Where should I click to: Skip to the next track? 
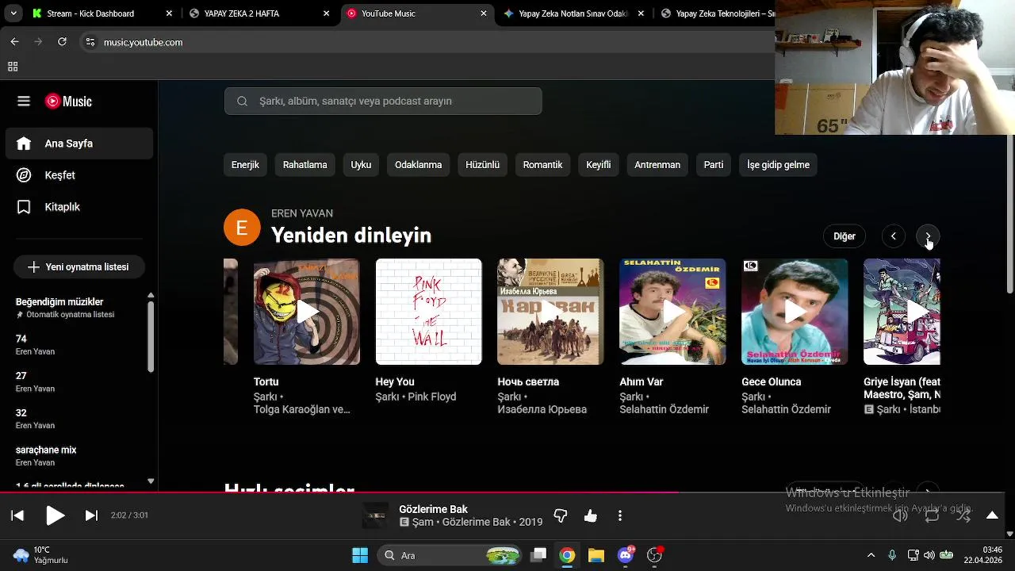coord(91,515)
